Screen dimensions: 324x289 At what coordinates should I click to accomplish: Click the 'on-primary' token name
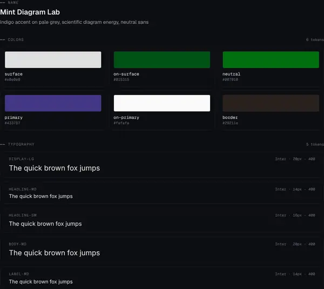click(126, 118)
